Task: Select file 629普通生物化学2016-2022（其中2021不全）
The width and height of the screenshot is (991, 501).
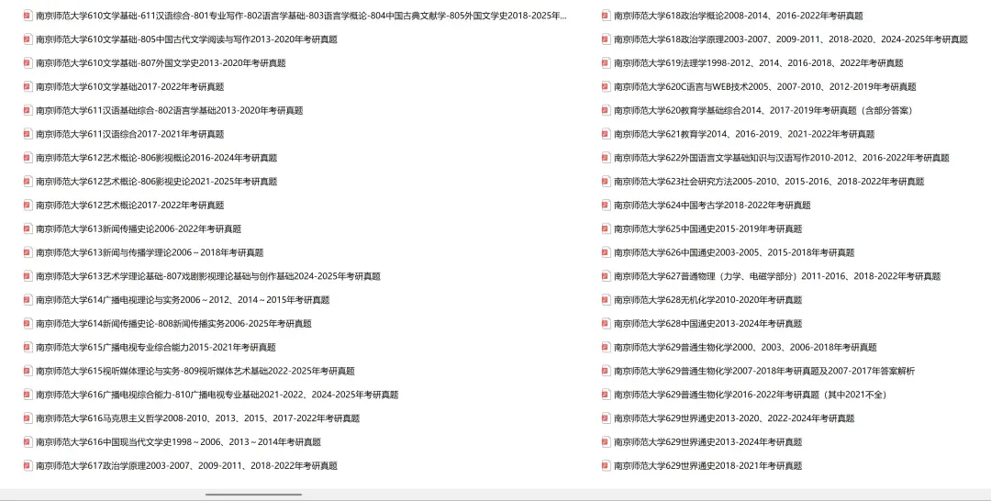Action: click(x=751, y=395)
